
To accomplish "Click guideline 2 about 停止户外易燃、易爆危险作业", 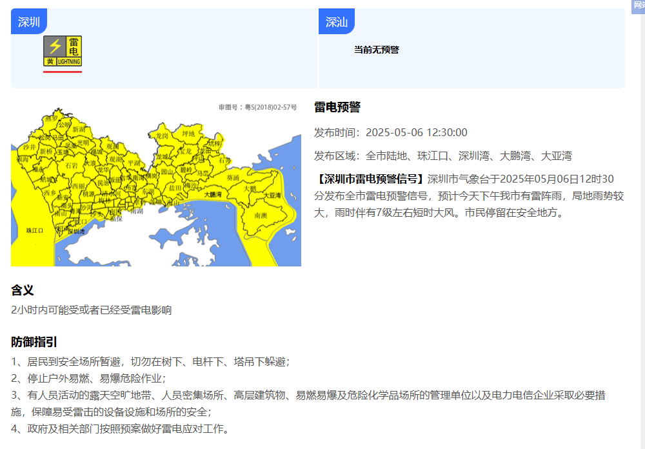I will (x=88, y=379).
